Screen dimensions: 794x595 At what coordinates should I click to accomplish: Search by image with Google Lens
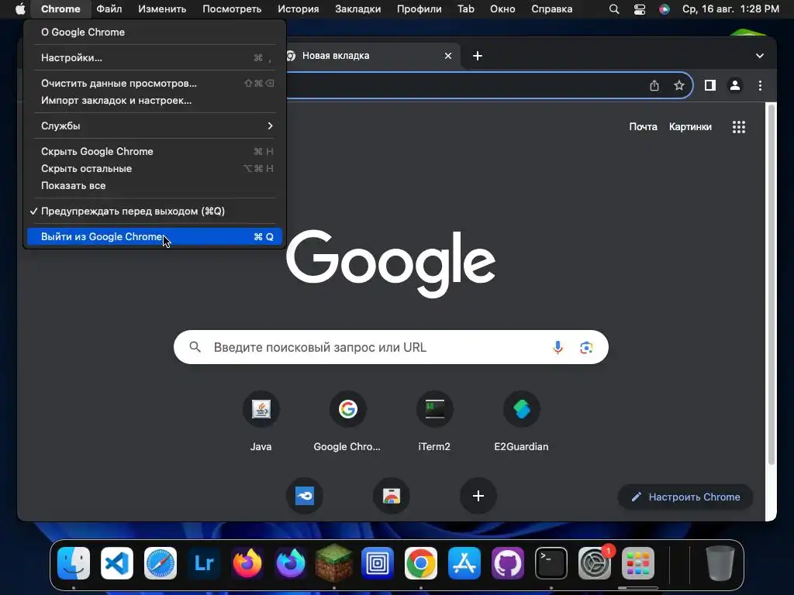pos(586,348)
